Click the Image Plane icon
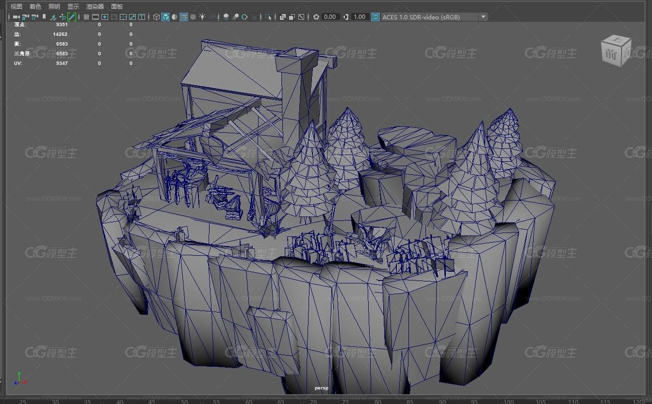 [x=53, y=17]
